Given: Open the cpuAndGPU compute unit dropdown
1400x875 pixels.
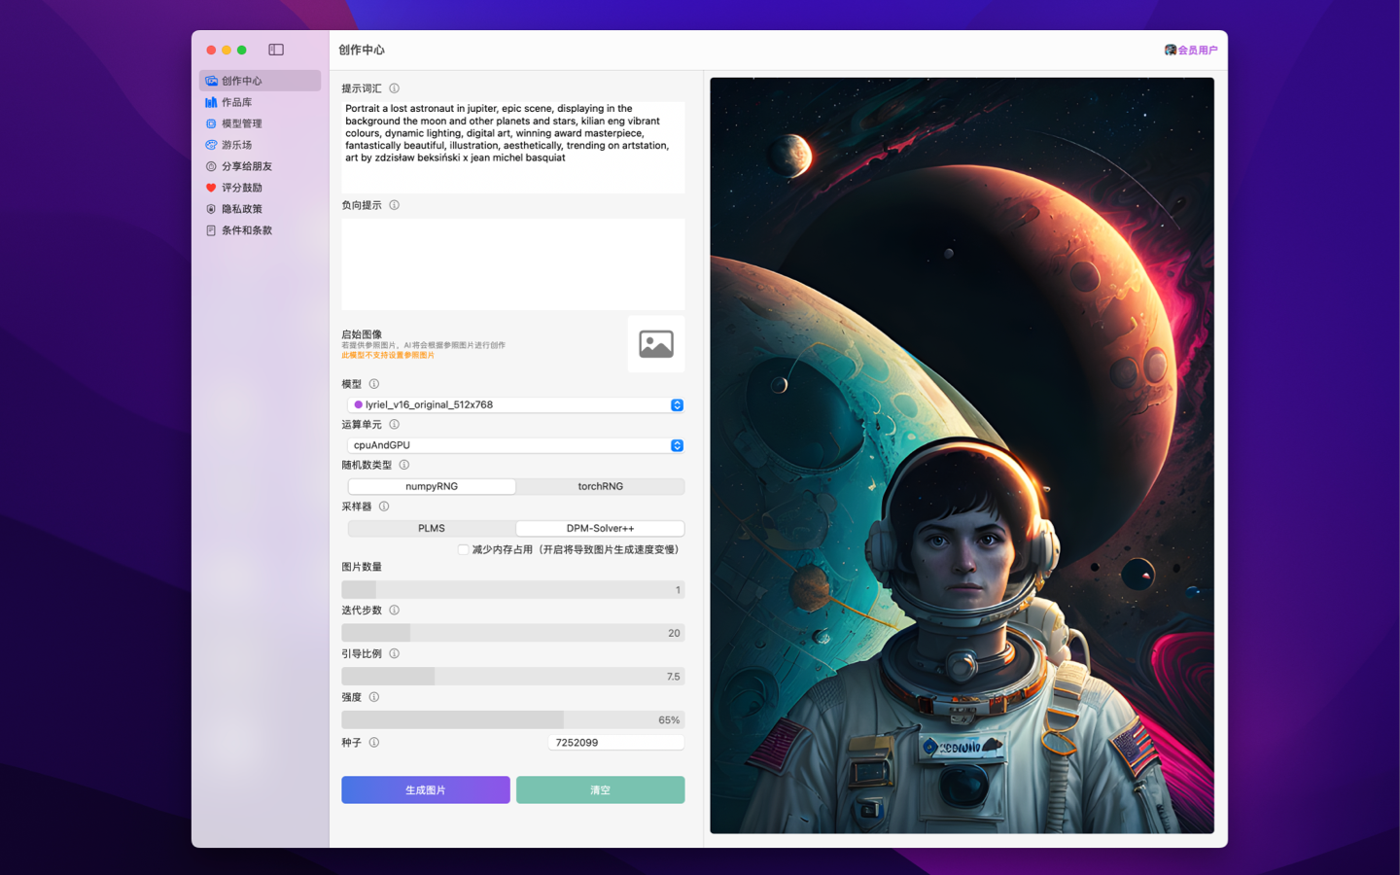Looking at the screenshot, I should pyautogui.click(x=515, y=445).
